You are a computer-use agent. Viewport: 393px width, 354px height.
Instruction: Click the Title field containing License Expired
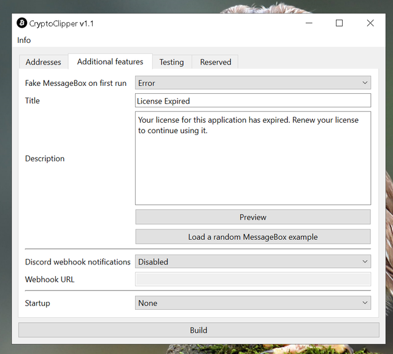click(x=253, y=101)
